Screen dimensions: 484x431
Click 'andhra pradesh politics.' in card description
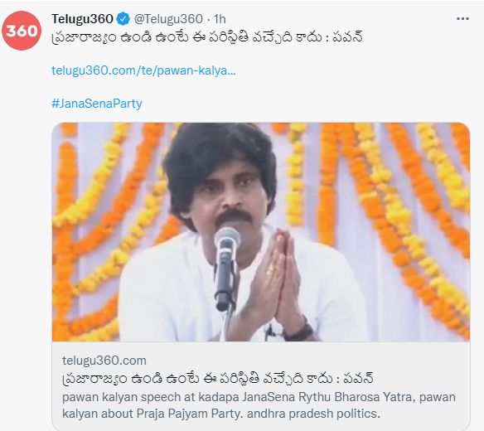coord(313,414)
